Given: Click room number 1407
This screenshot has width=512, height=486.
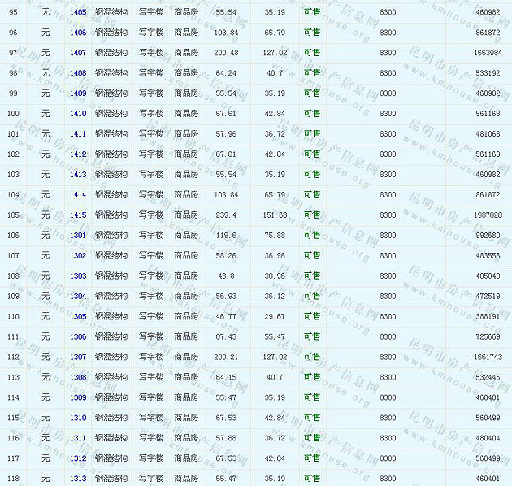Looking at the screenshot, I should (x=78, y=53).
